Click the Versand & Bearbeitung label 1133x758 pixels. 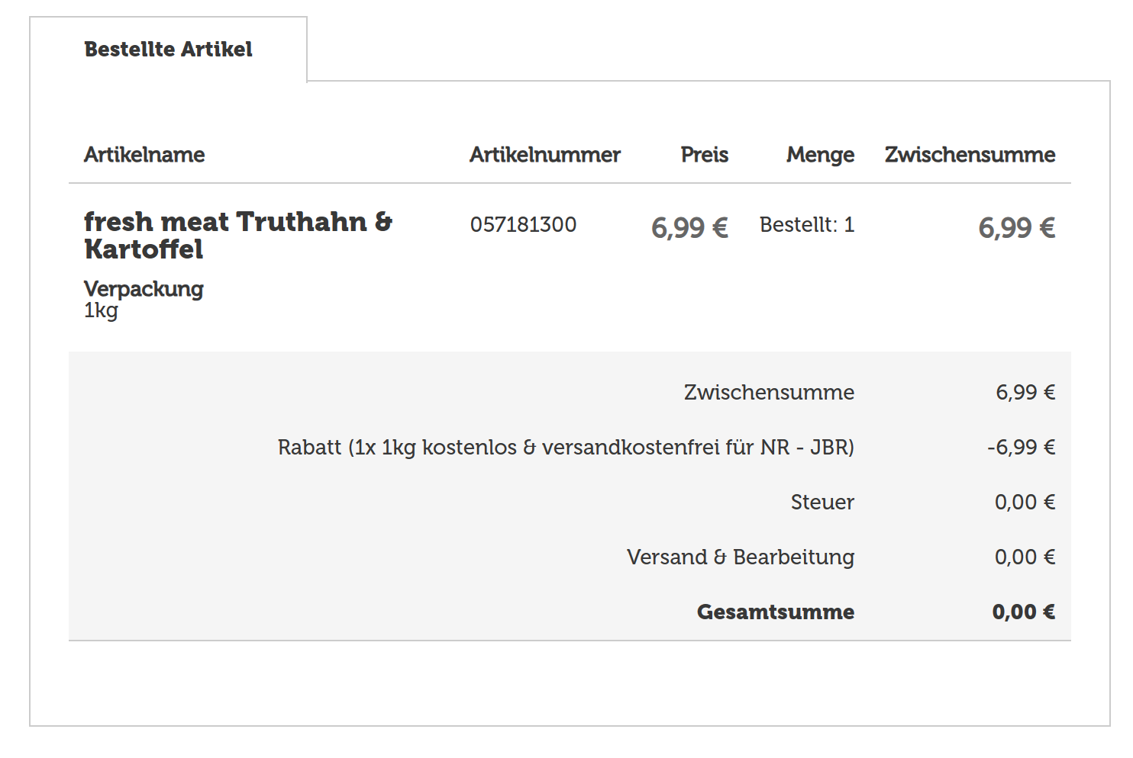[741, 557]
